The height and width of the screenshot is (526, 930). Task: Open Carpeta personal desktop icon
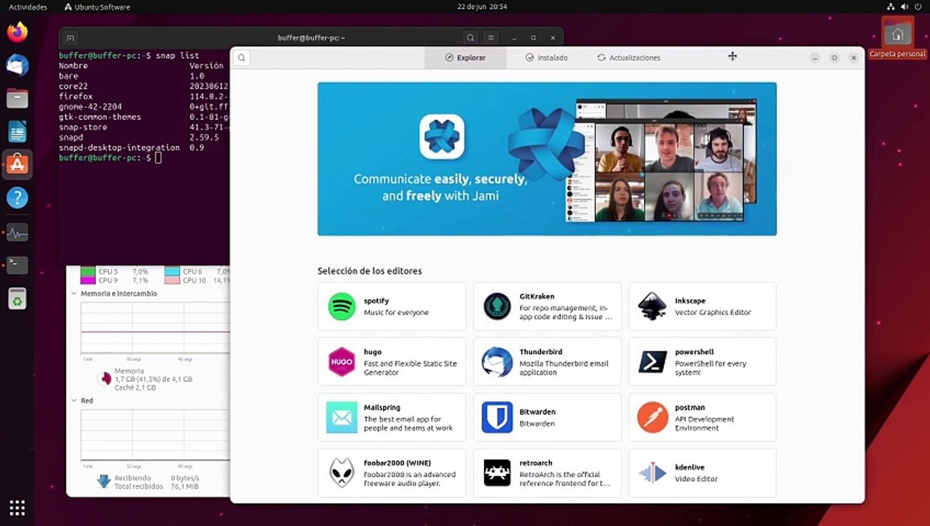point(897,38)
